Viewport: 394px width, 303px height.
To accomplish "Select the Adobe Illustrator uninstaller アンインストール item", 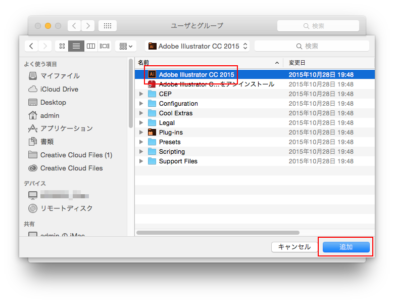I will (x=255, y=84).
